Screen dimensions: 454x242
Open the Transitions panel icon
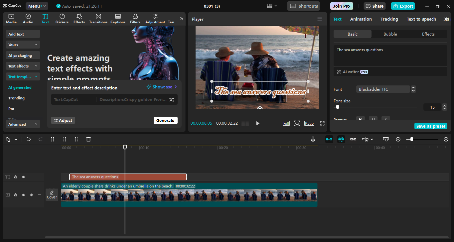click(98, 19)
